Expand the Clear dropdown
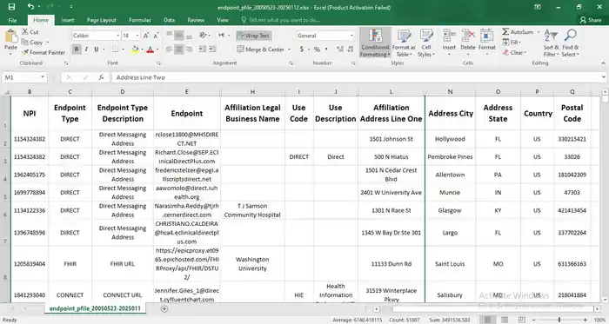Viewport: 609px width, 324px height. point(525,52)
